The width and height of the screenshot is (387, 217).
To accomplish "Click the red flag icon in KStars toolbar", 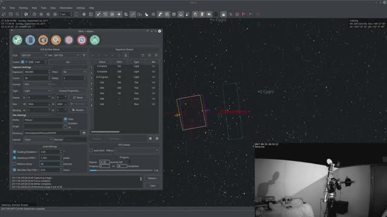I will (x=244, y=14).
